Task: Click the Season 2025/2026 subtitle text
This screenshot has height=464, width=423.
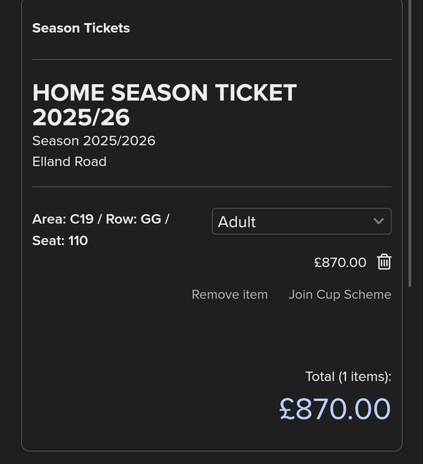Action: coord(93,141)
